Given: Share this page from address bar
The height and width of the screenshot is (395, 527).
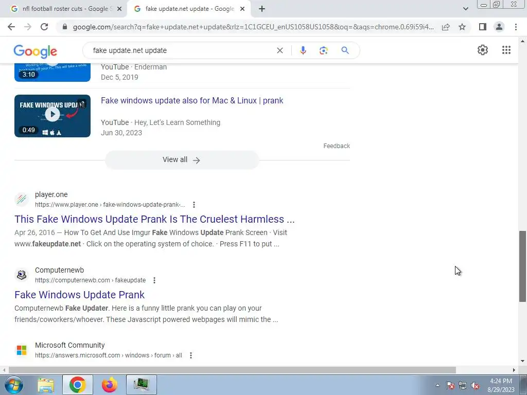Looking at the screenshot, I should (446, 27).
